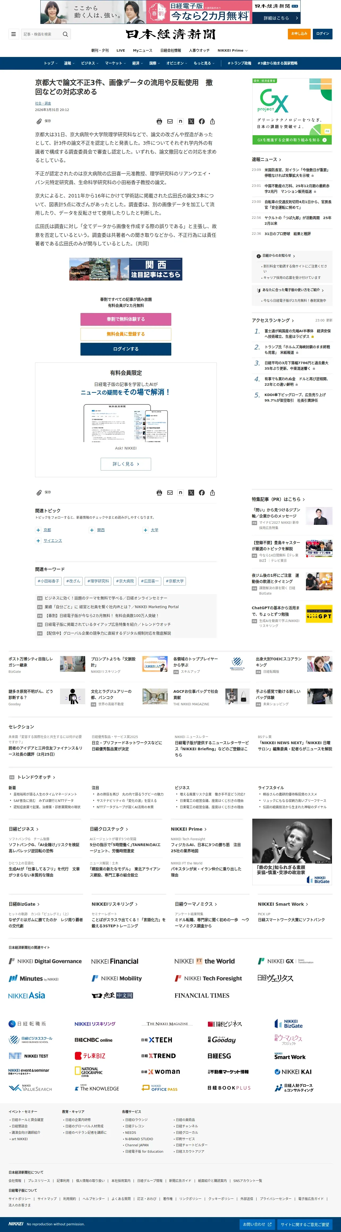Follow the 京都 topic with plus icon
The width and height of the screenshot is (341, 1232).
38,530
